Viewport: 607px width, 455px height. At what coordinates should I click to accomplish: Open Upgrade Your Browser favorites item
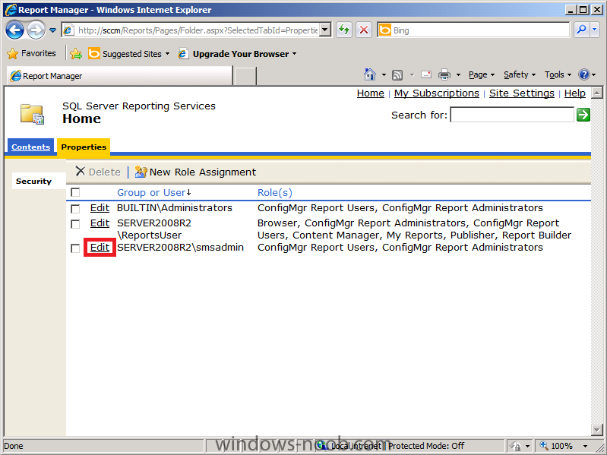[237, 54]
